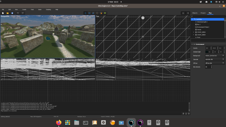The image size is (226, 127).
Task: Open the Scripting menu
Action: [48, 10]
